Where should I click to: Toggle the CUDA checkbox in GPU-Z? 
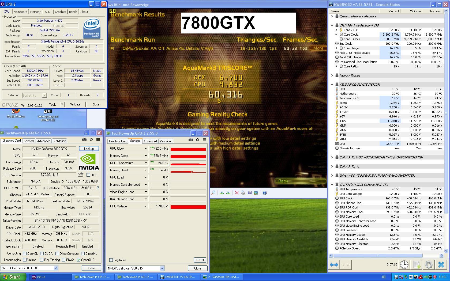(x=42, y=253)
